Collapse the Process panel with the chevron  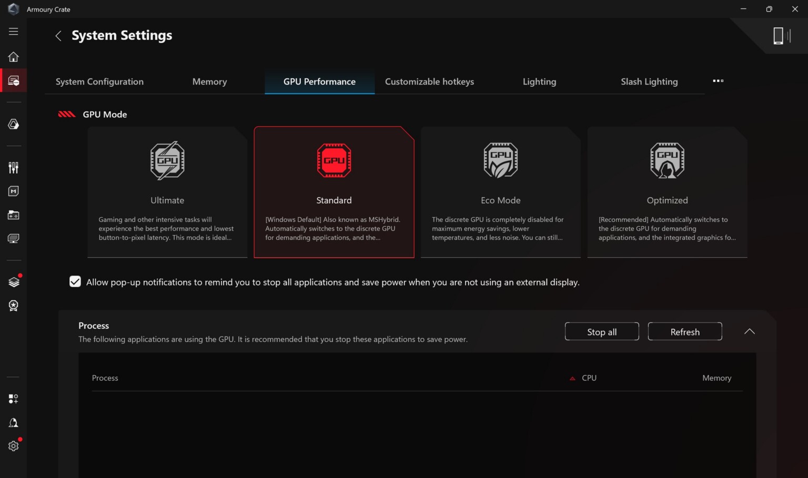click(750, 331)
